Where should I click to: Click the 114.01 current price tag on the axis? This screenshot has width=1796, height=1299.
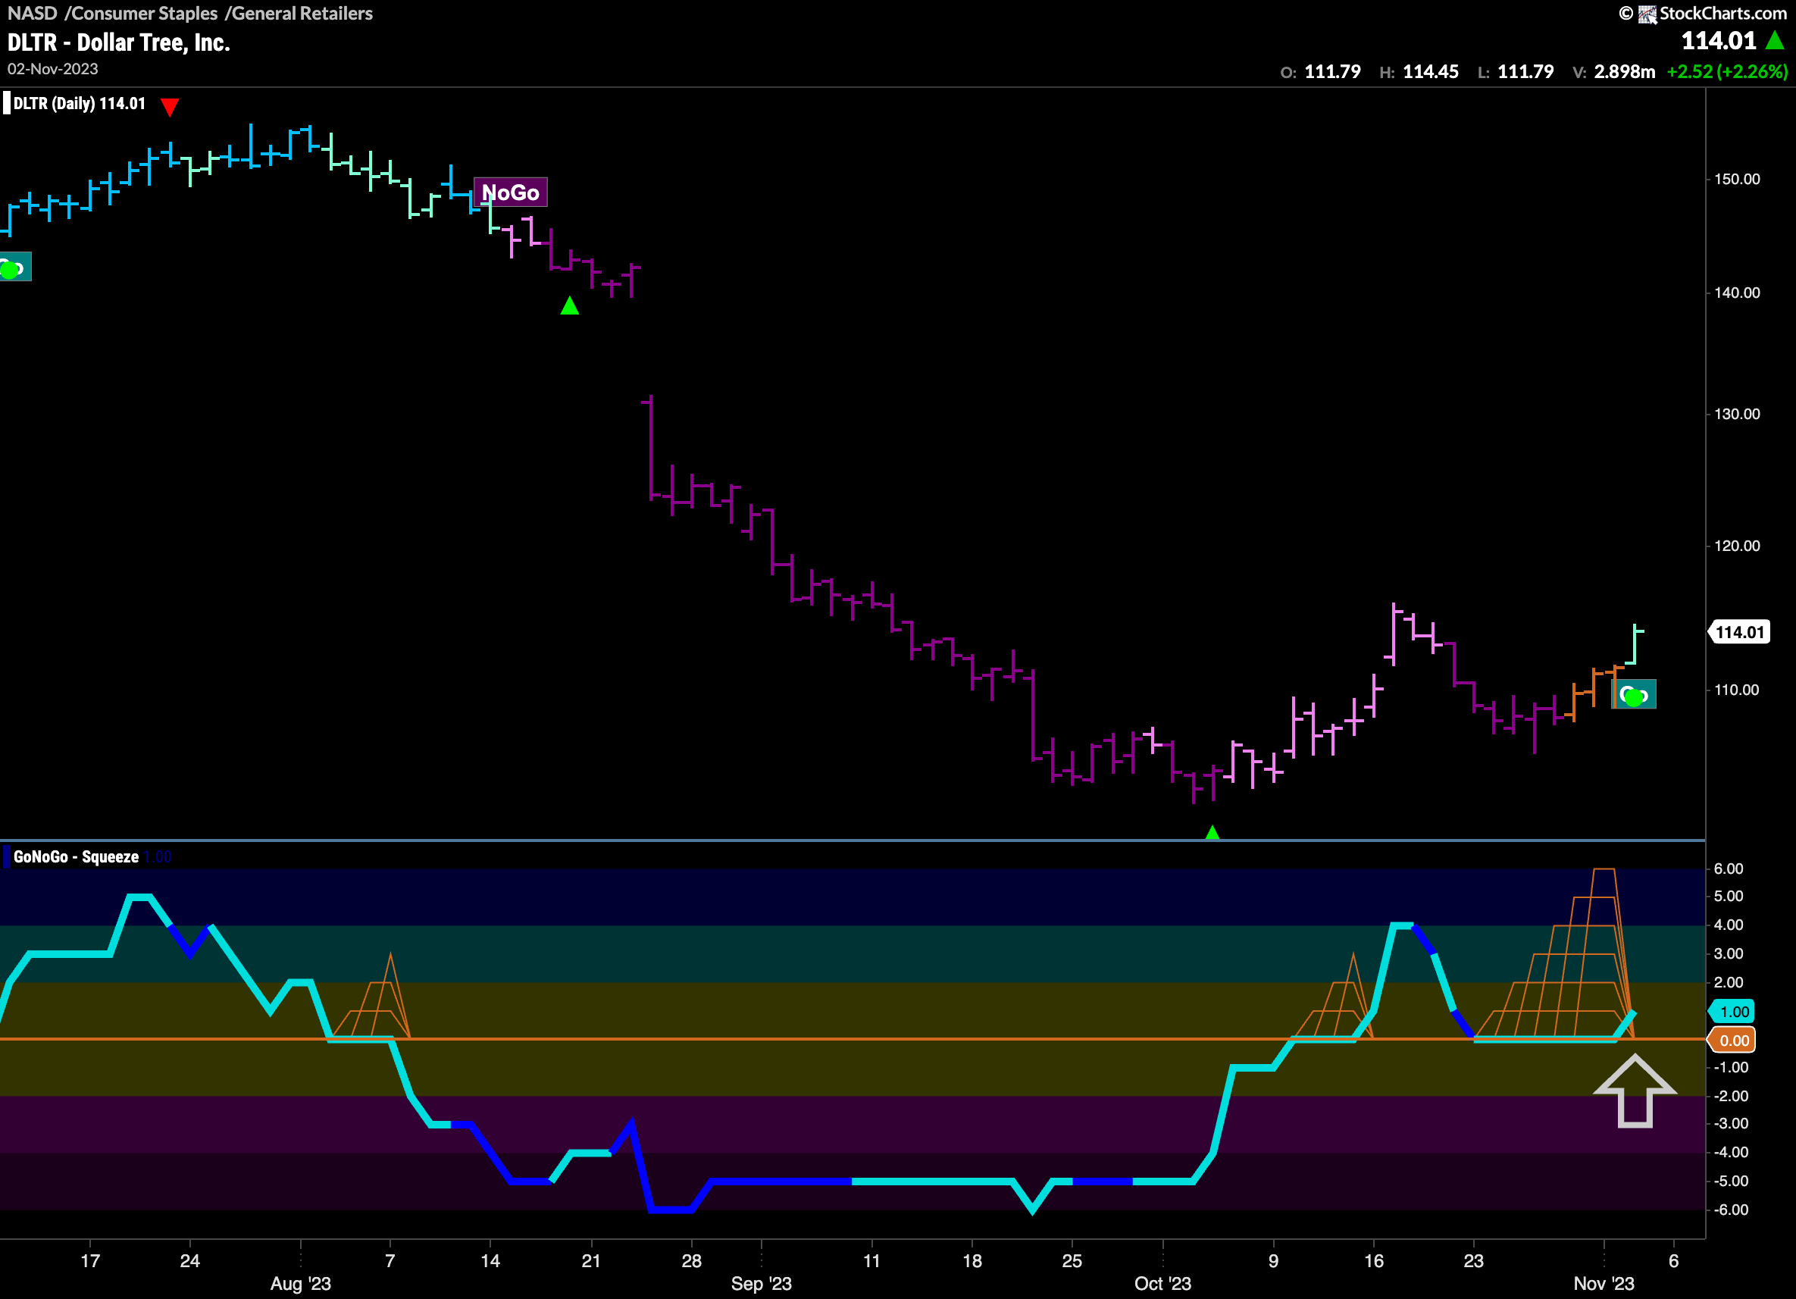[x=1739, y=632]
